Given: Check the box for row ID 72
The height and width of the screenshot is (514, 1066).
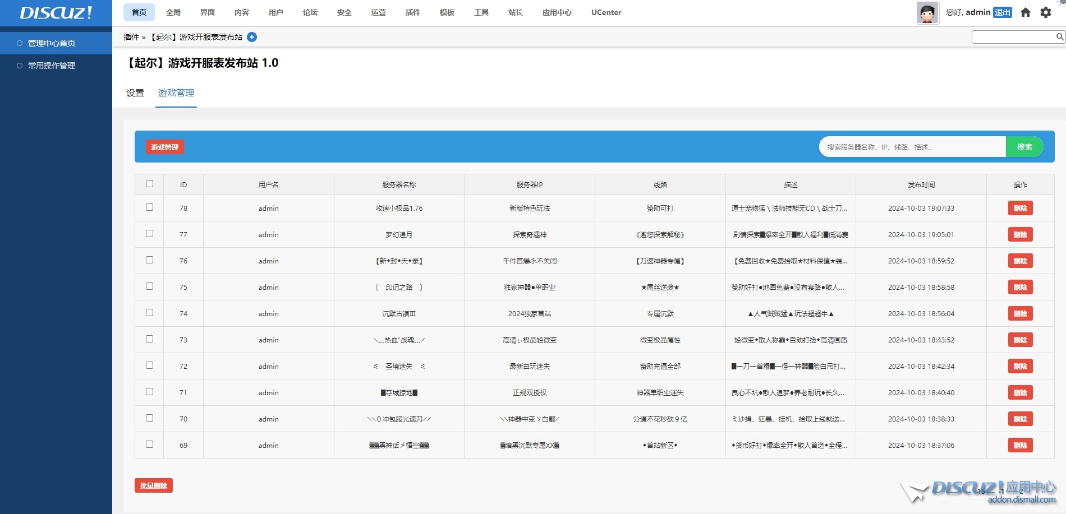Looking at the screenshot, I should tap(149, 365).
